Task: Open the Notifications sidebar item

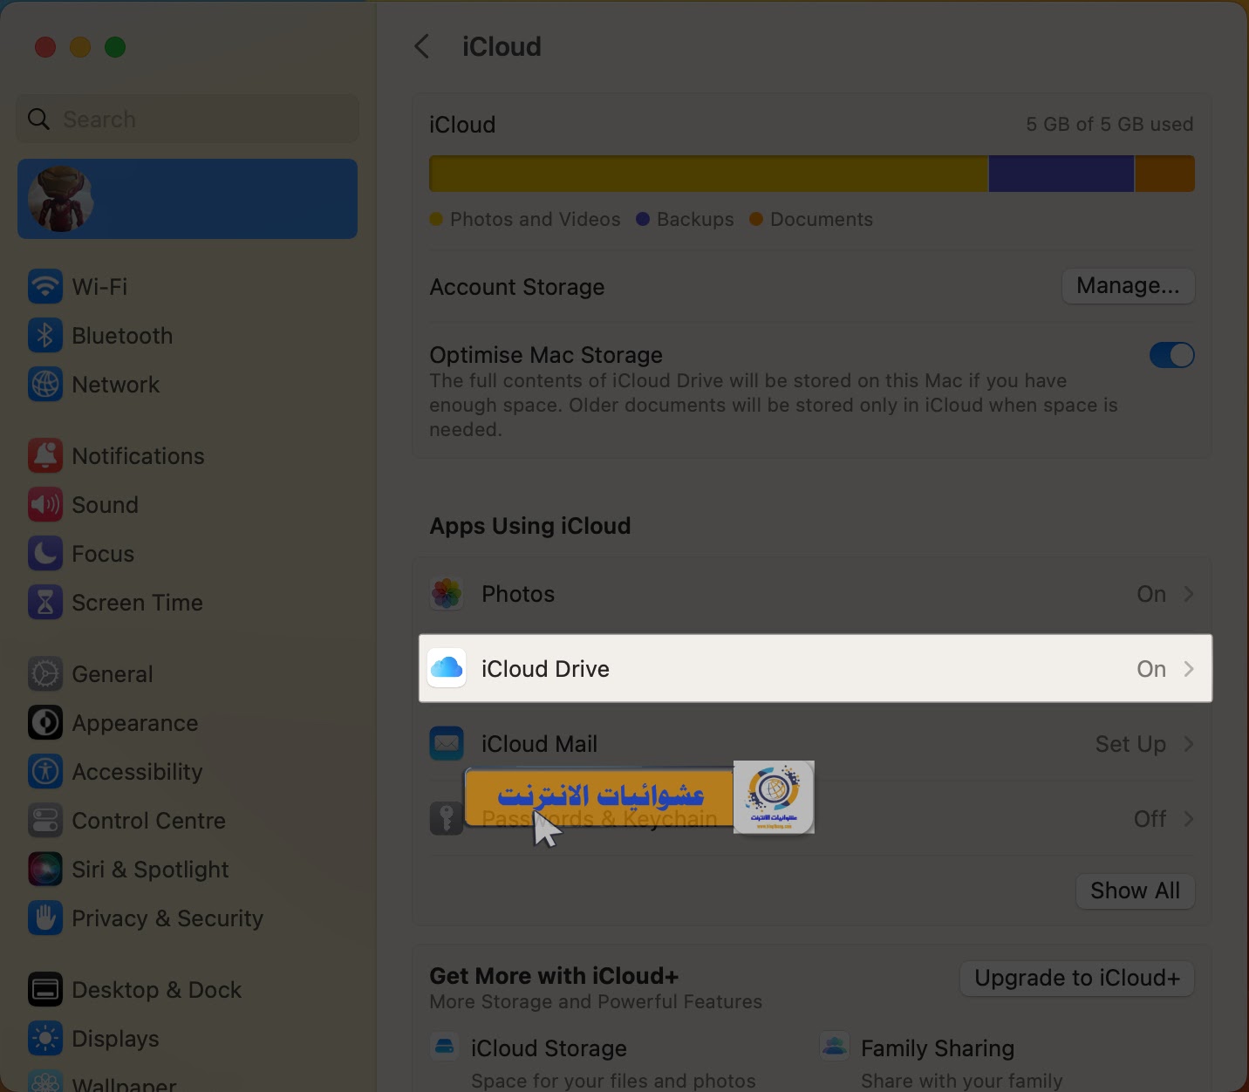Action: point(188,455)
